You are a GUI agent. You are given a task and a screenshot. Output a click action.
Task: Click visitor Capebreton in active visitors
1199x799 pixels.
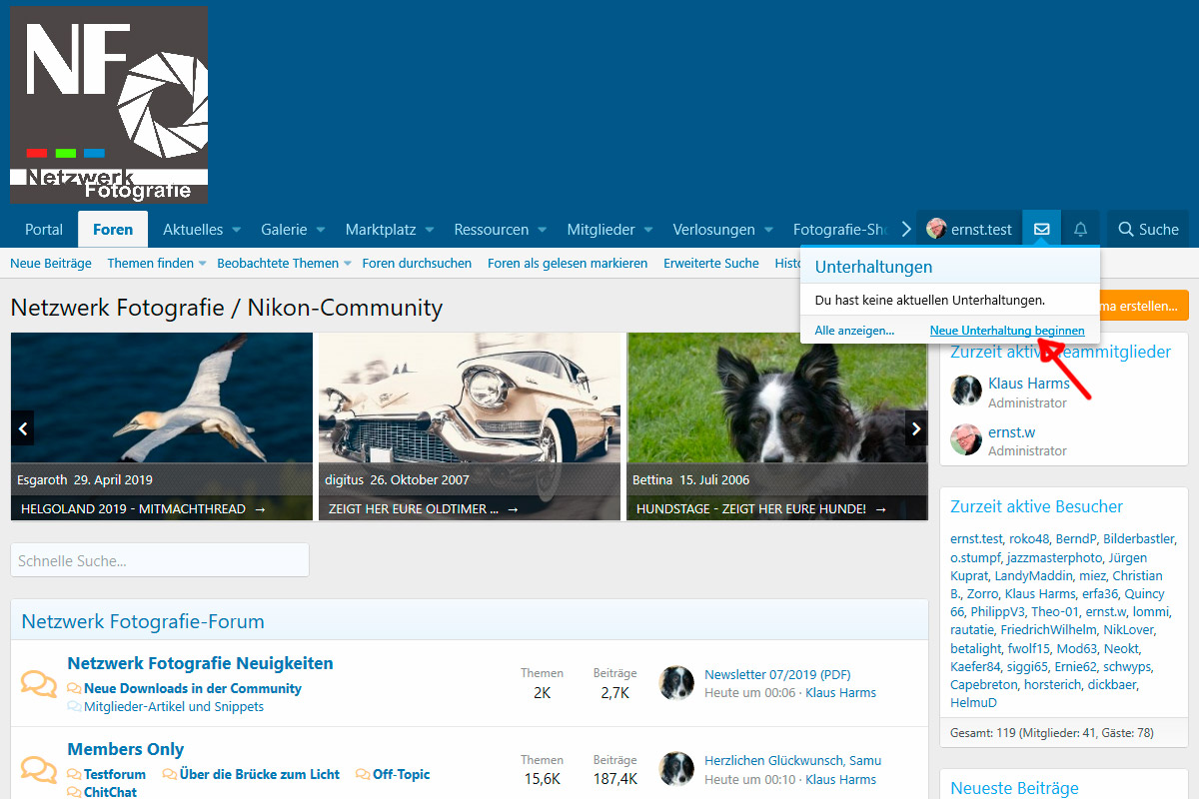(983, 684)
